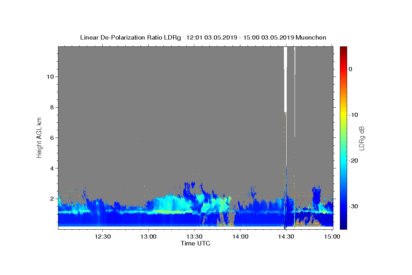Click the plot title 'Linear De-Polarization Ratio LDRg'

(x=130, y=37)
